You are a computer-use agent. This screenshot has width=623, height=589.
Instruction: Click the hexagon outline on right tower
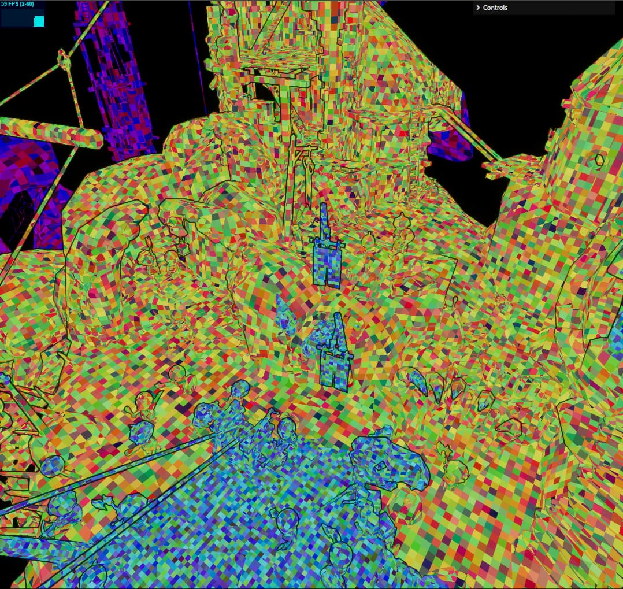(x=599, y=160)
